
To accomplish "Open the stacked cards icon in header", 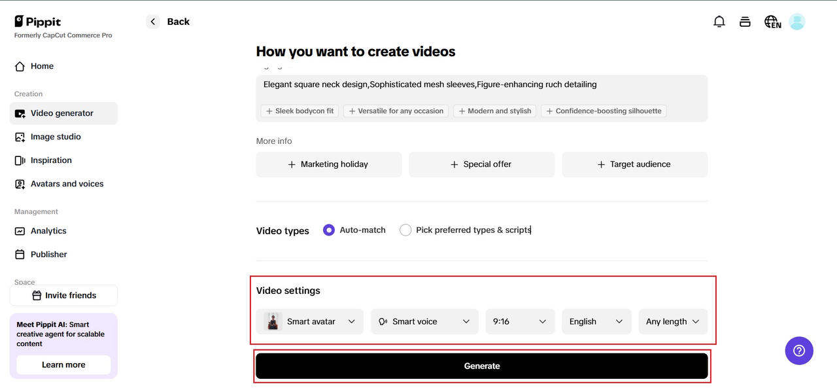I will coord(745,22).
